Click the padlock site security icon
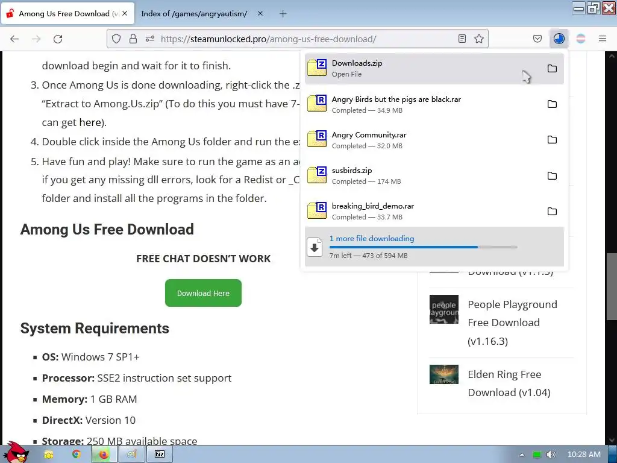Screen dimensions: 617x463 [x=133, y=39]
